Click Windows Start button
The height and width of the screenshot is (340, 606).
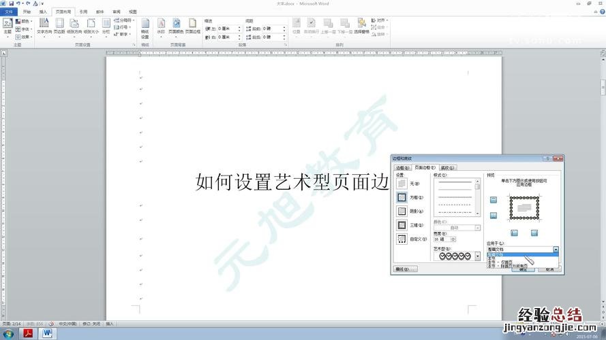(x=8, y=334)
